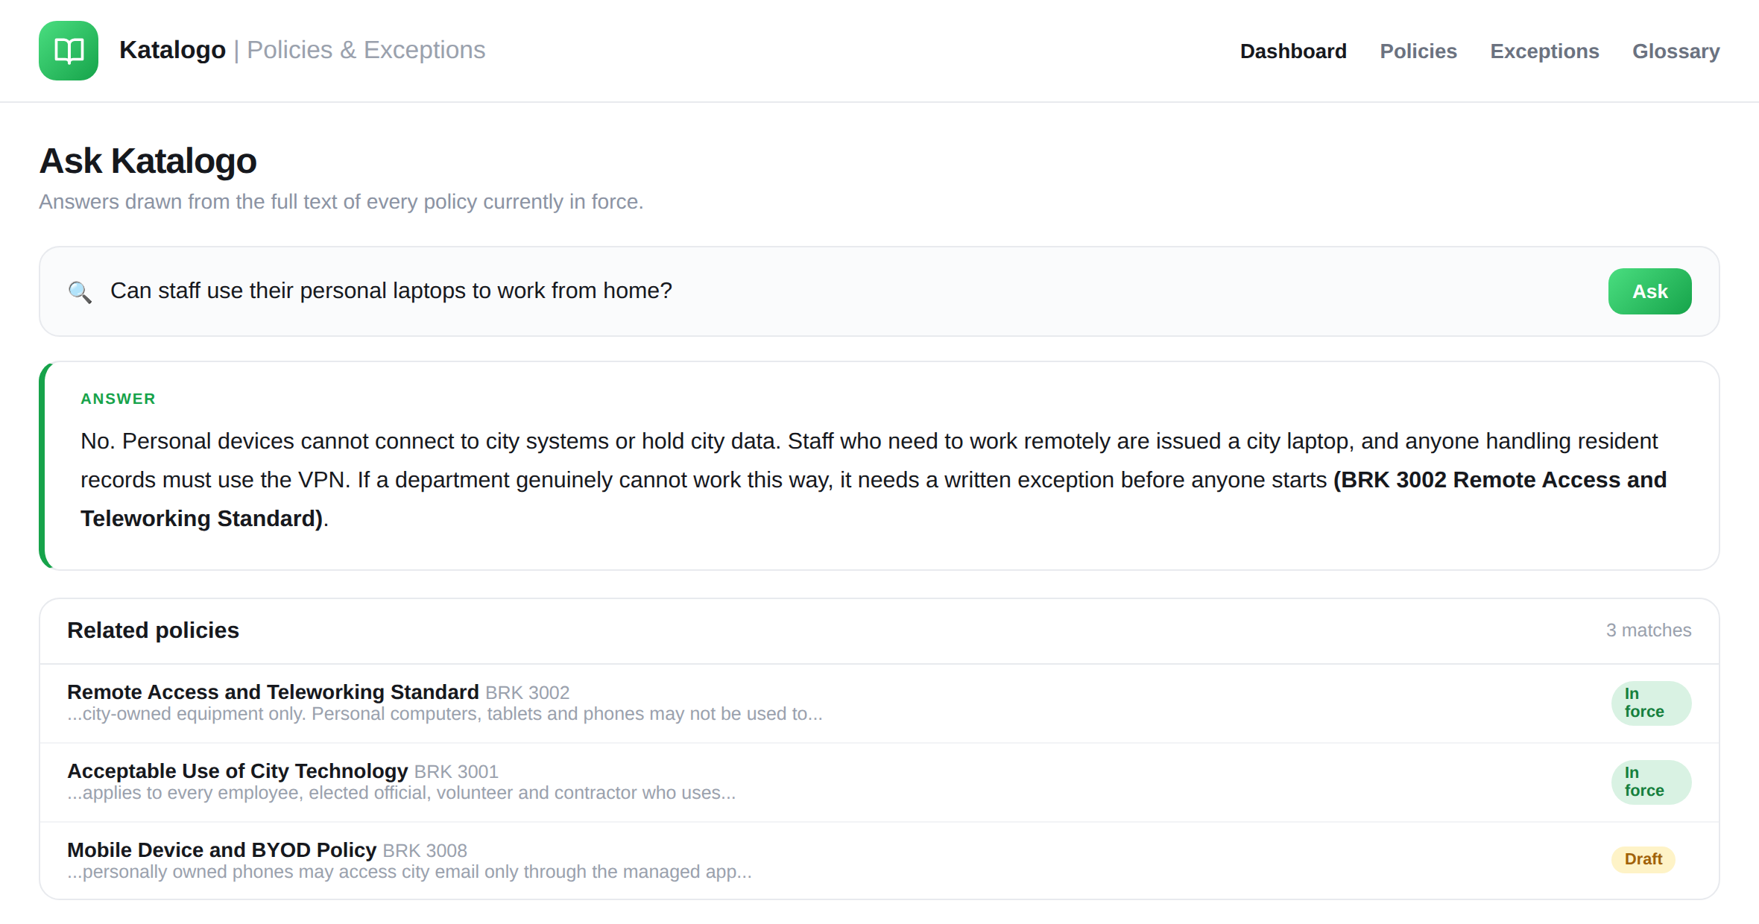Click the Draft status badge
Viewport: 1759px width, 924px height.
[1643, 859]
